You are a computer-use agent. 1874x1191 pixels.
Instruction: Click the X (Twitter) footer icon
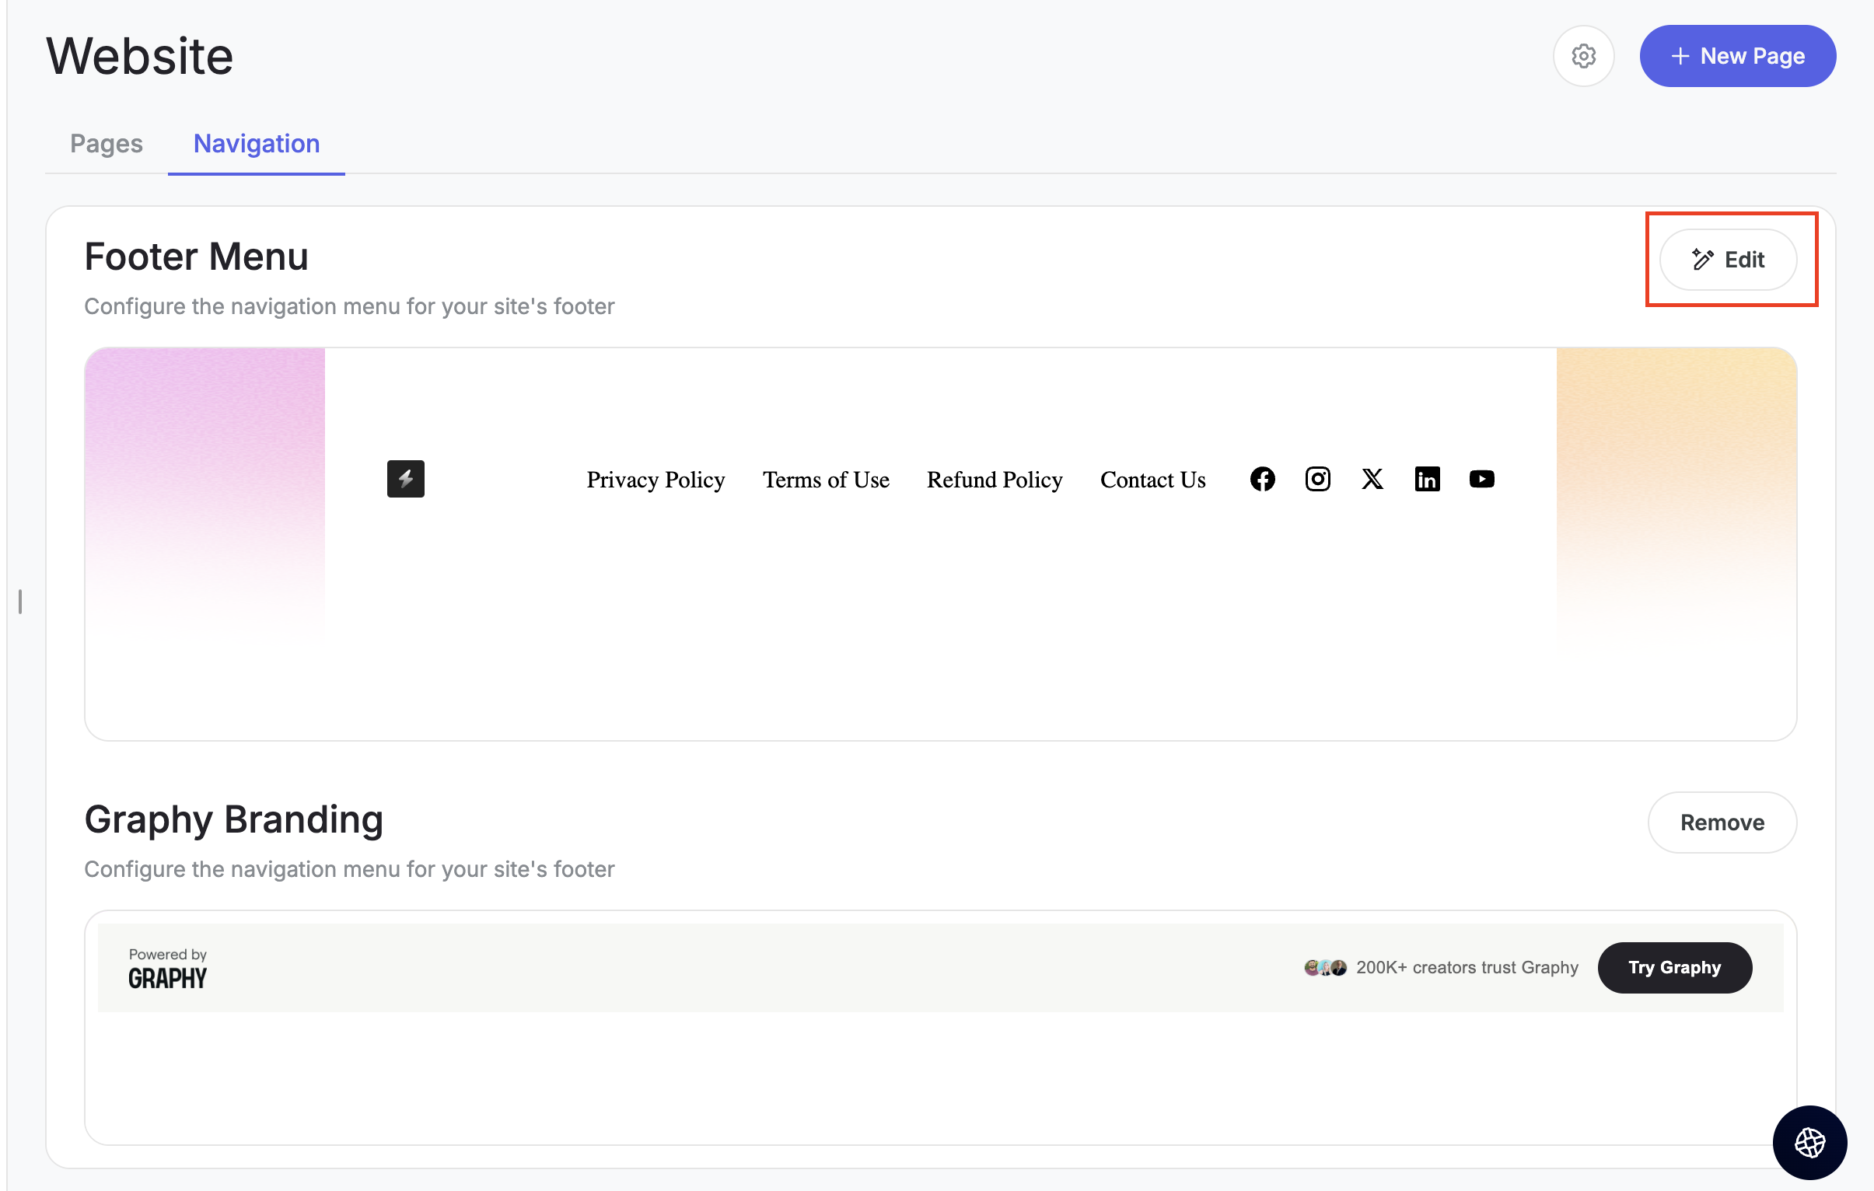pos(1372,479)
